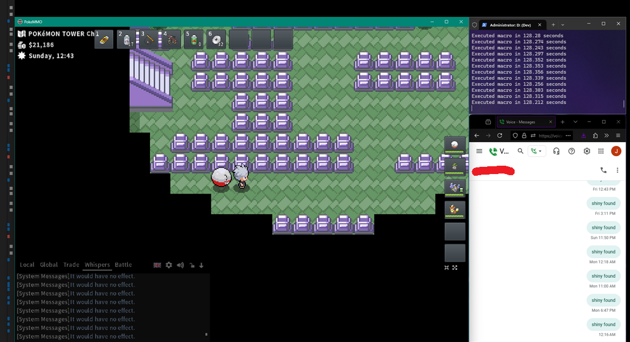Focus the browser address bar URL
Viewport: 630px width, 342px height.
(550, 136)
